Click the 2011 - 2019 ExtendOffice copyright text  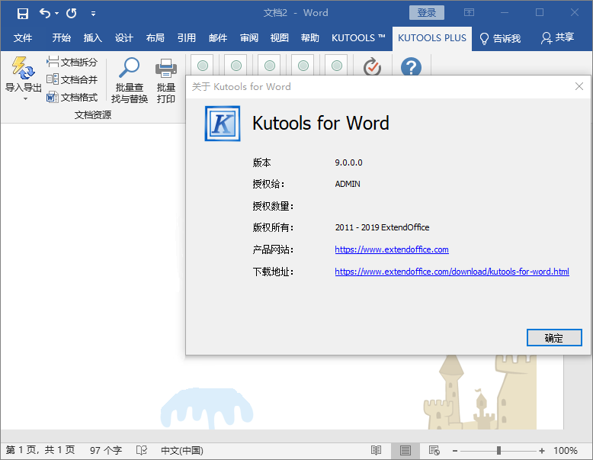click(382, 227)
